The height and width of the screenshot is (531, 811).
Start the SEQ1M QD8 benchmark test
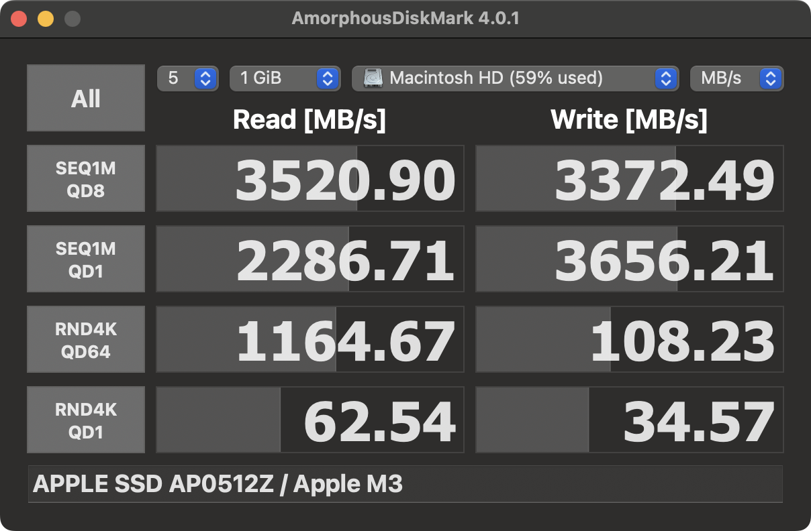[85, 178]
